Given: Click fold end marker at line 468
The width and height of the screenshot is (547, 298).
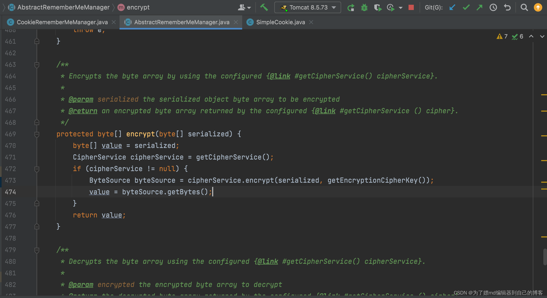Looking at the screenshot, I should click(37, 122).
